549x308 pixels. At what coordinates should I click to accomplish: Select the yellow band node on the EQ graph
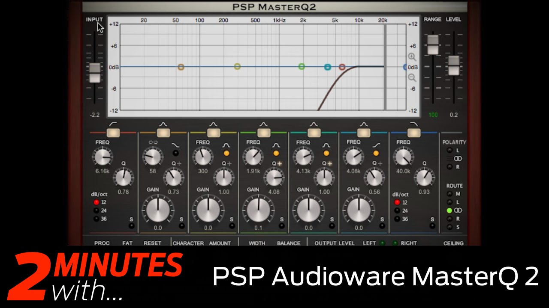coord(237,66)
